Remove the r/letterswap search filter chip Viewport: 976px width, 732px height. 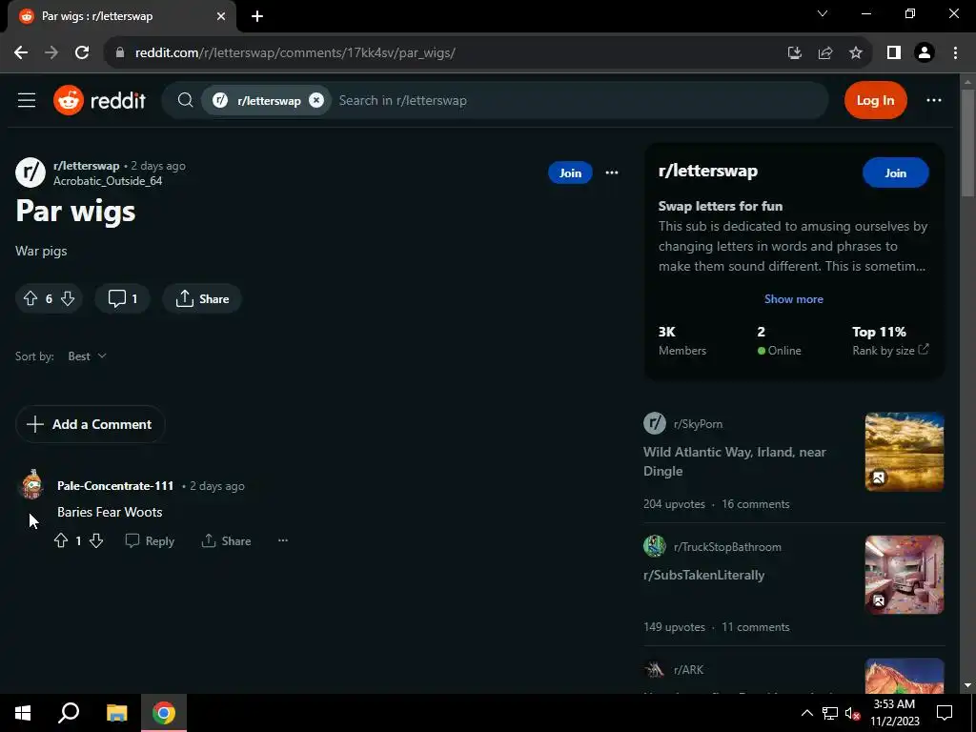(x=316, y=100)
